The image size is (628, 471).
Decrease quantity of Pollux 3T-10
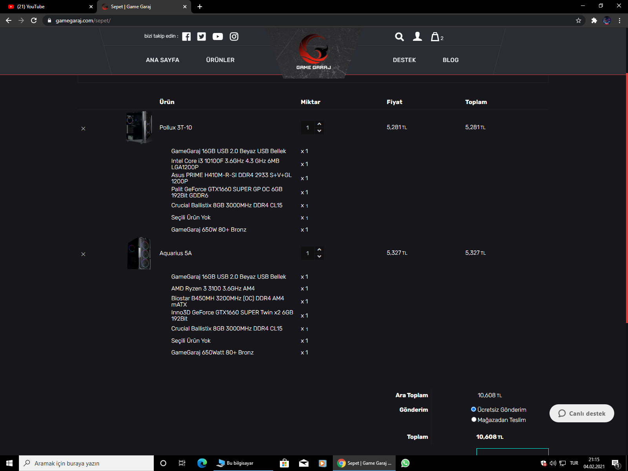coord(319,131)
